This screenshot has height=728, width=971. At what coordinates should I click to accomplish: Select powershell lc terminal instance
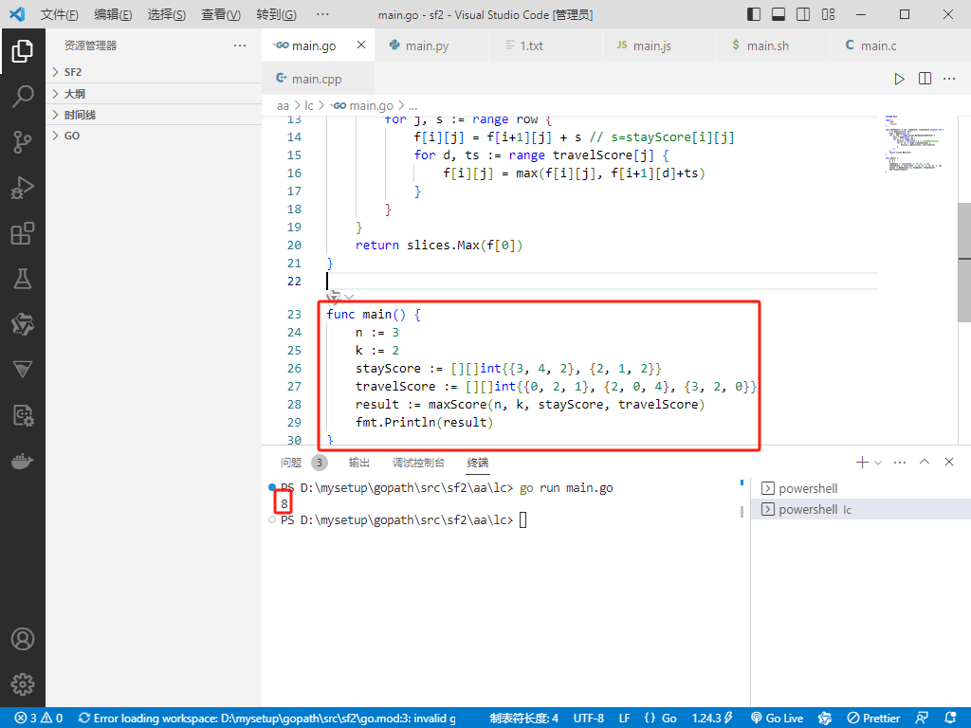(x=861, y=509)
